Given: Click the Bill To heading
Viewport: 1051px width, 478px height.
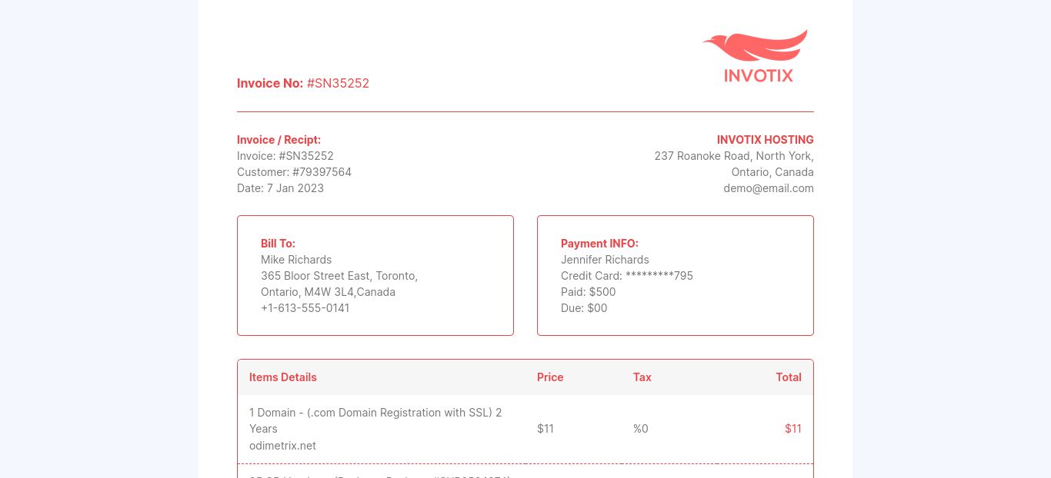Looking at the screenshot, I should coord(278,244).
